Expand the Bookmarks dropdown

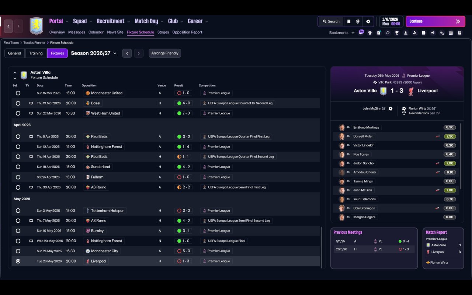(342, 33)
